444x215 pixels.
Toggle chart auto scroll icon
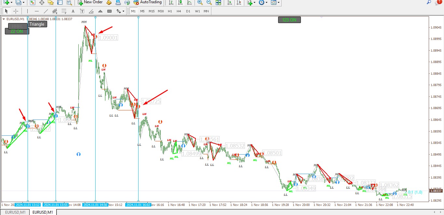pyautogui.click(x=230, y=3)
